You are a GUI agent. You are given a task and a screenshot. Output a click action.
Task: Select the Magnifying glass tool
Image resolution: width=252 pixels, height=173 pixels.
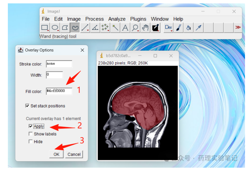point(135,28)
